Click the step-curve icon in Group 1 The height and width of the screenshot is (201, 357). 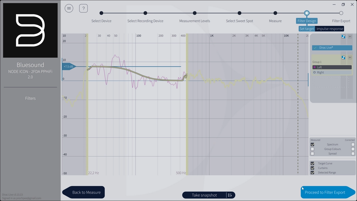point(343,58)
